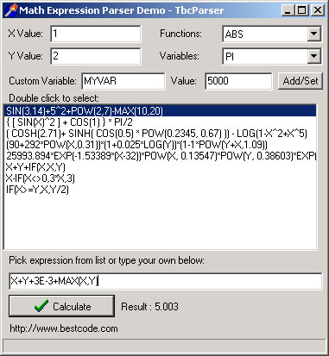The height and width of the screenshot is (356, 329).
Task: Click the 'Functions:' label
Action: tap(180, 34)
